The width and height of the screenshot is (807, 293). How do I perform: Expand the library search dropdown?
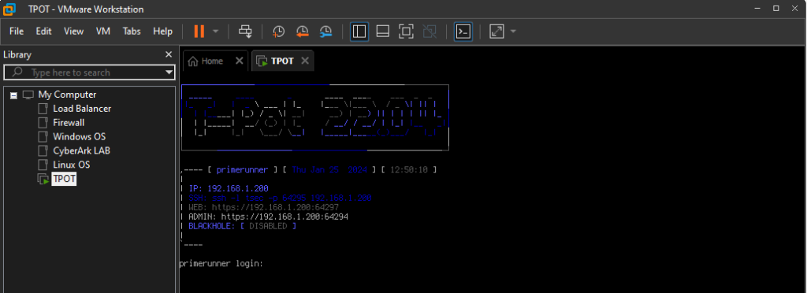[x=169, y=72]
